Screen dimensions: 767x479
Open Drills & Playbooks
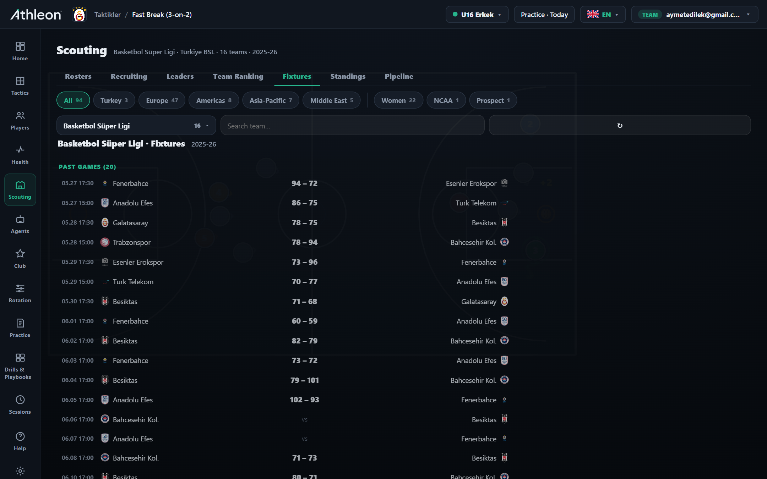[x=20, y=367]
